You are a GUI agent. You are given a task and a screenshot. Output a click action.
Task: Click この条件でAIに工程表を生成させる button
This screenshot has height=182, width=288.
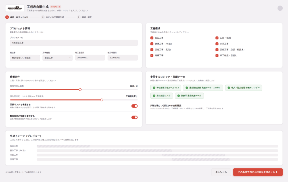point(258,172)
